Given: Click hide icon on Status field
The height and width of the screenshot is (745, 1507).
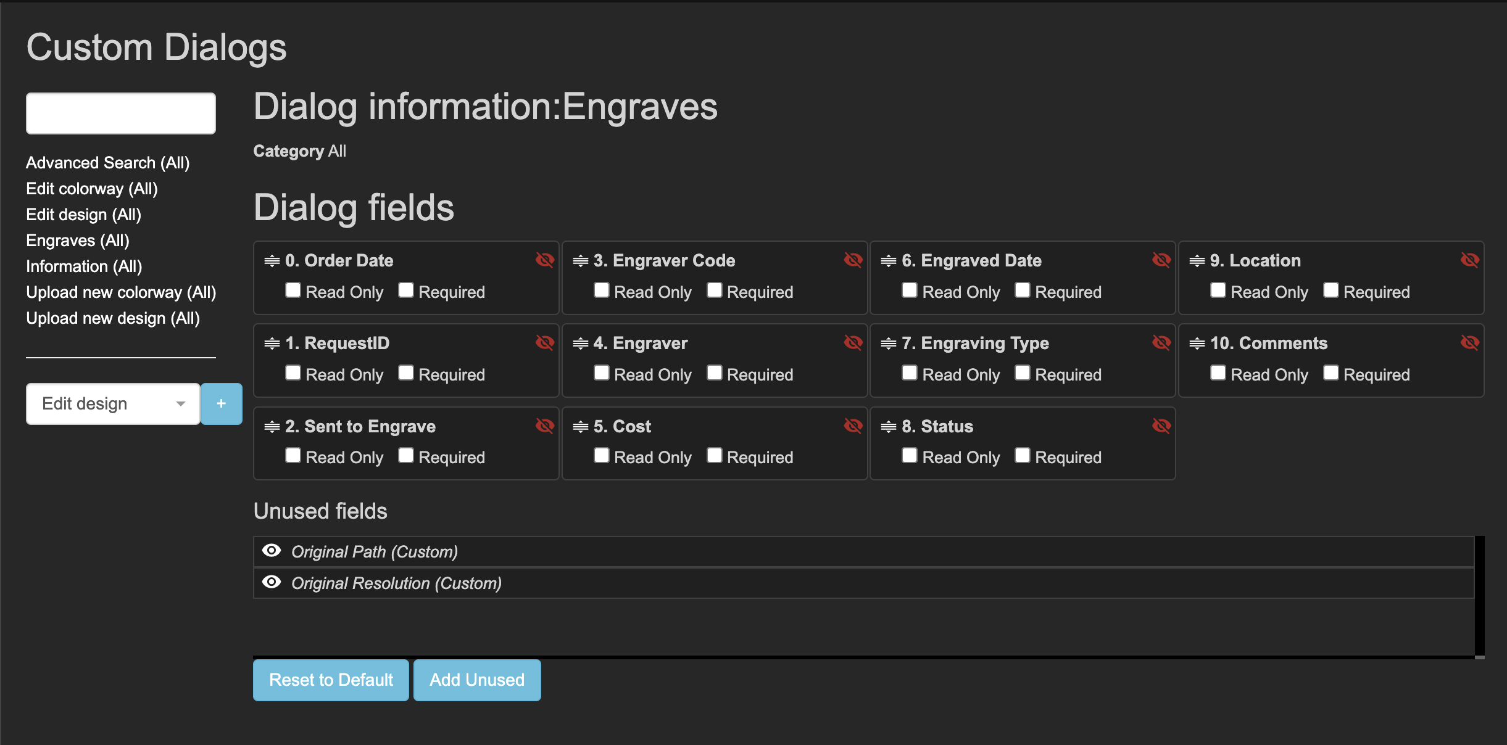Looking at the screenshot, I should [x=1161, y=426].
